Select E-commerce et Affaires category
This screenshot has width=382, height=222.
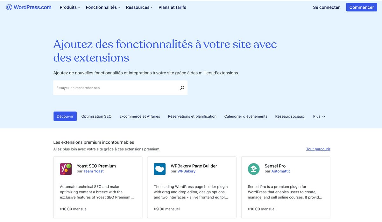point(140,116)
